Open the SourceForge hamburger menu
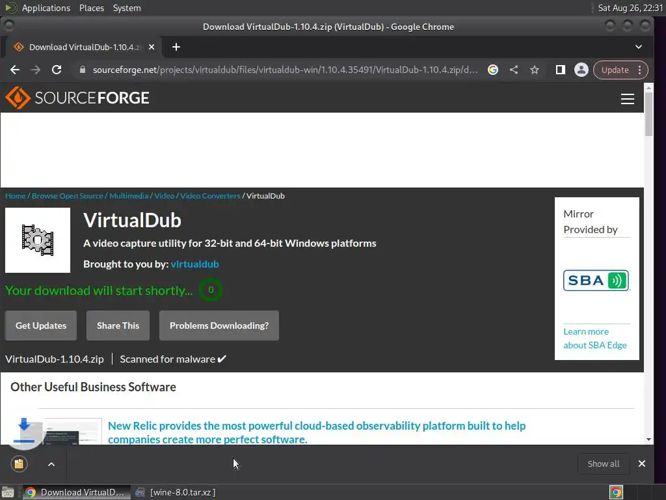This screenshot has height=500, width=666. coord(628,99)
